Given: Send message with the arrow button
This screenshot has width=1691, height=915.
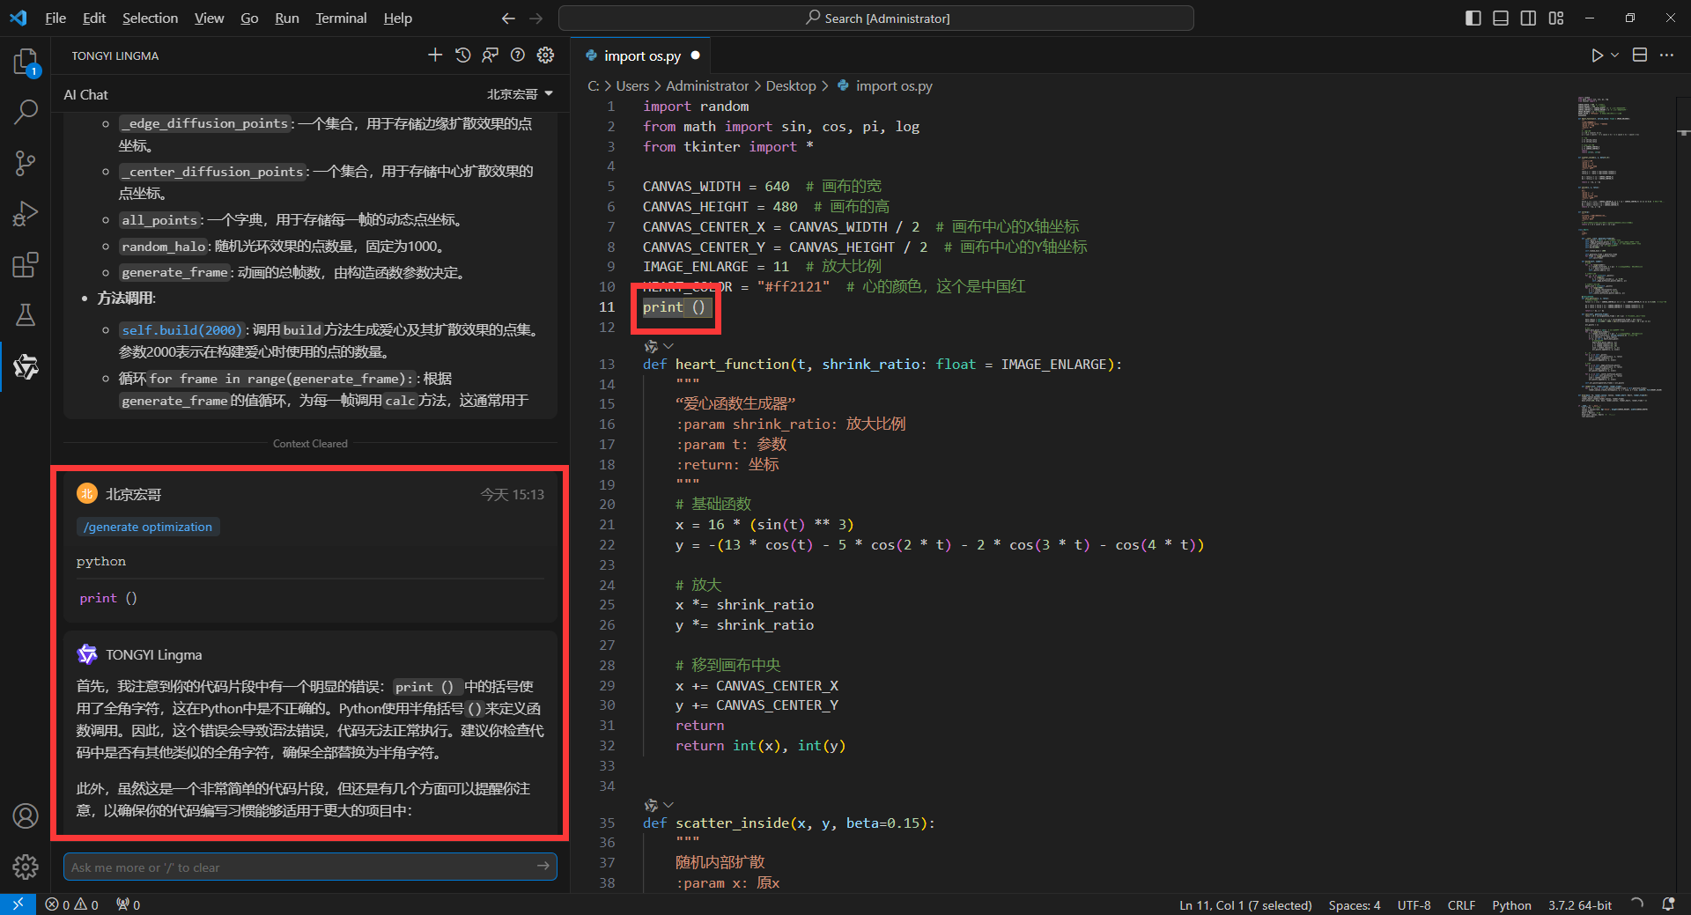Looking at the screenshot, I should 543,867.
